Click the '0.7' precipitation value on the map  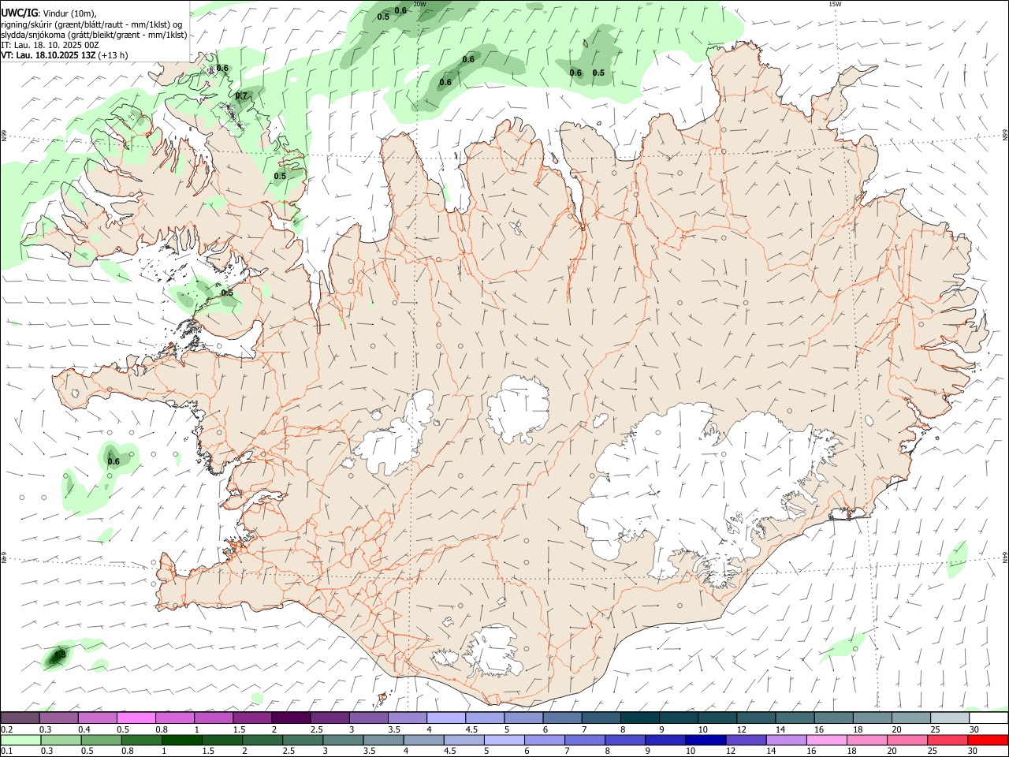pos(241,96)
